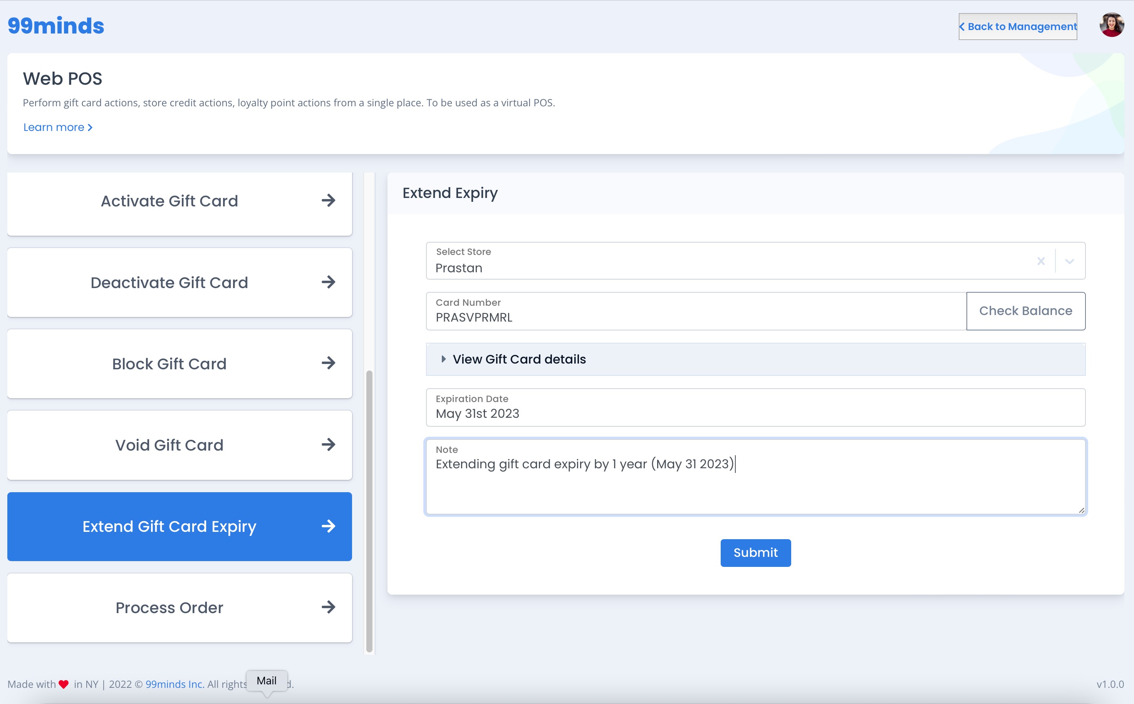Screen dimensions: 1134x704
Task: Open the Select Store dropdown arrow
Action: click(1070, 261)
